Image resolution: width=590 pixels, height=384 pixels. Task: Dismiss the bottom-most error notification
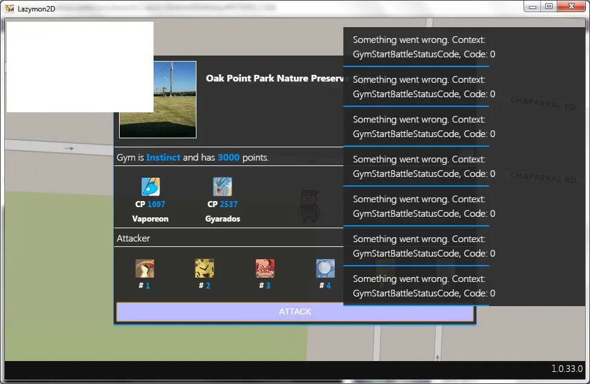(x=423, y=286)
